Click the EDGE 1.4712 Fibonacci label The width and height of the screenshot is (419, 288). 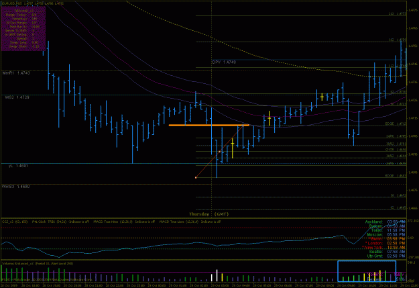[x=396, y=124]
